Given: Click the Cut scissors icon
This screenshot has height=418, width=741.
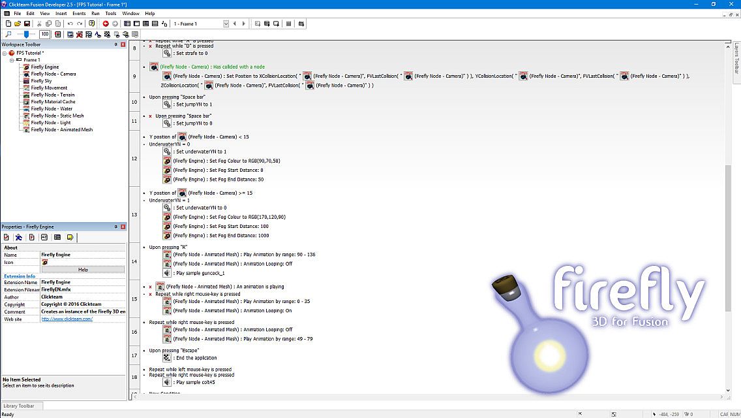Looking at the screenshot, I should (x=39, y=24).
